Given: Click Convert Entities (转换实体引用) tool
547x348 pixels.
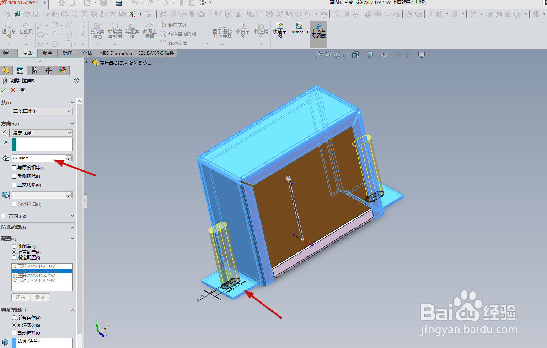Looking at the screenshot, I should [115, 31].
